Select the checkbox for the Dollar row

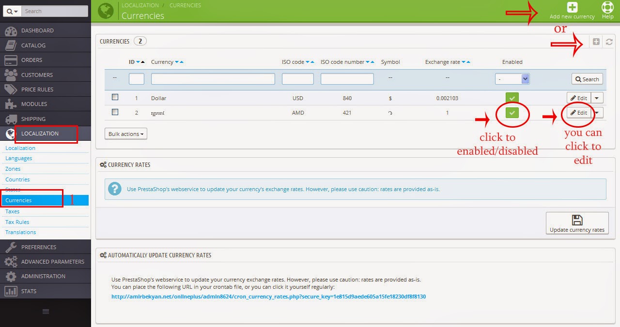115,97
